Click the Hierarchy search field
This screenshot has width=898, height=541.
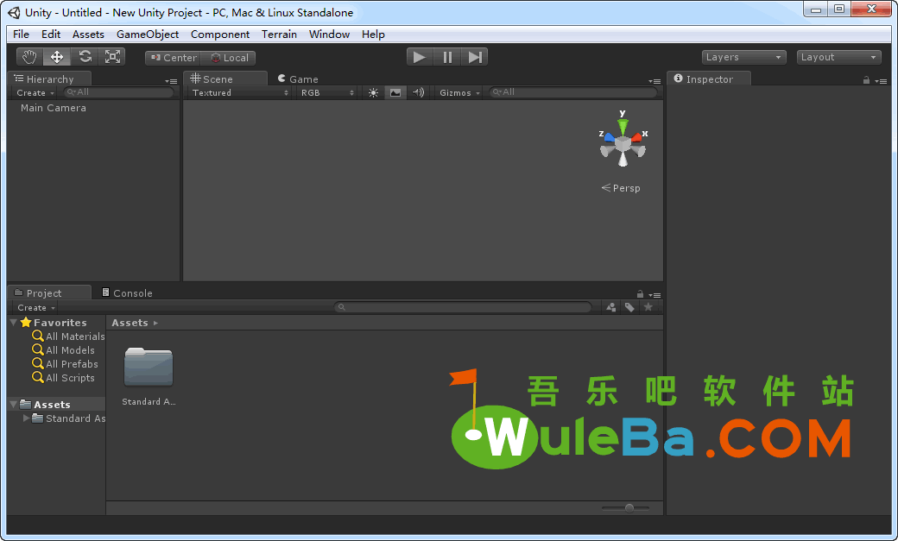click(118, 92)
